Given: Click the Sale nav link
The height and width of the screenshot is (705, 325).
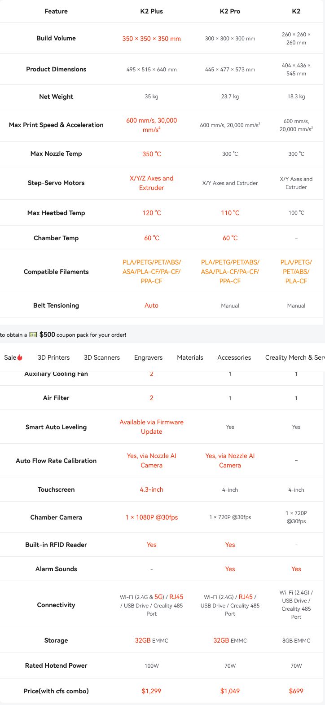Looking at the screenshot, I should (x=10, y=357).
